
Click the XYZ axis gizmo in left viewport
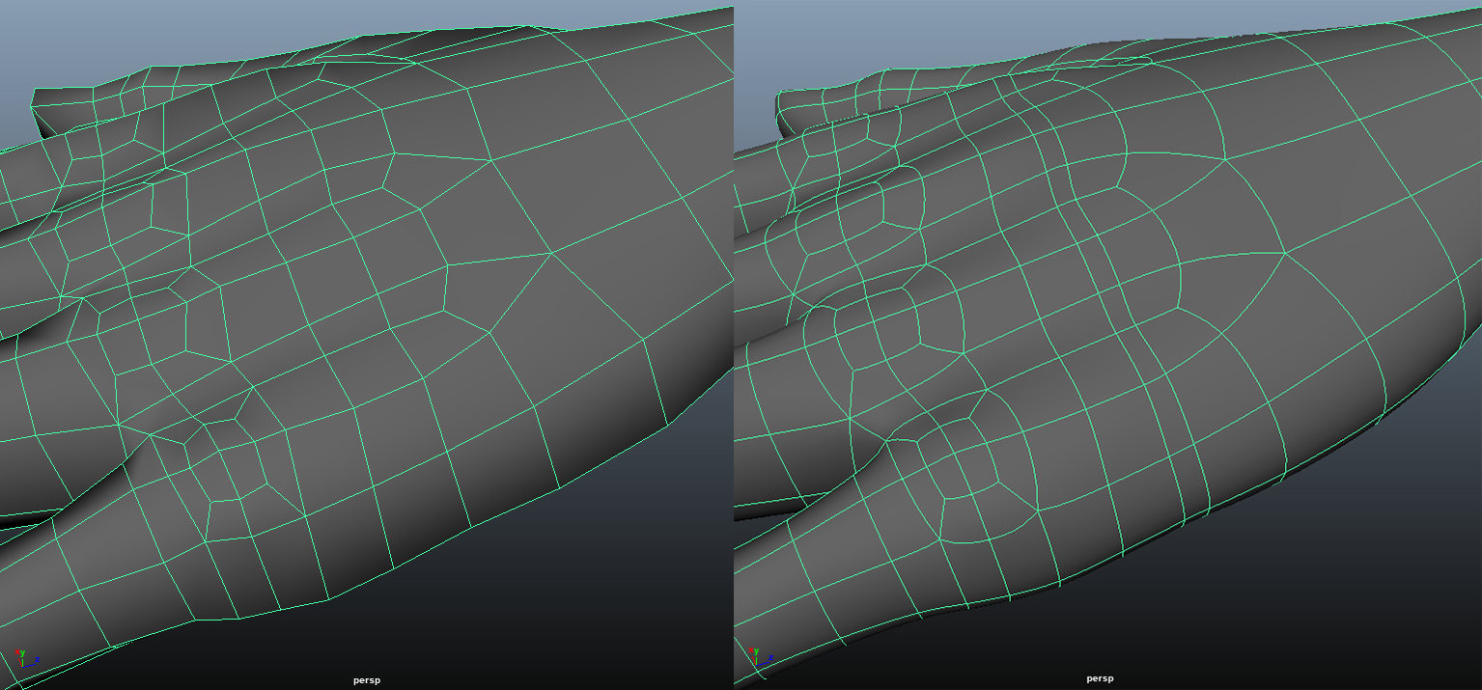(26, 661)
